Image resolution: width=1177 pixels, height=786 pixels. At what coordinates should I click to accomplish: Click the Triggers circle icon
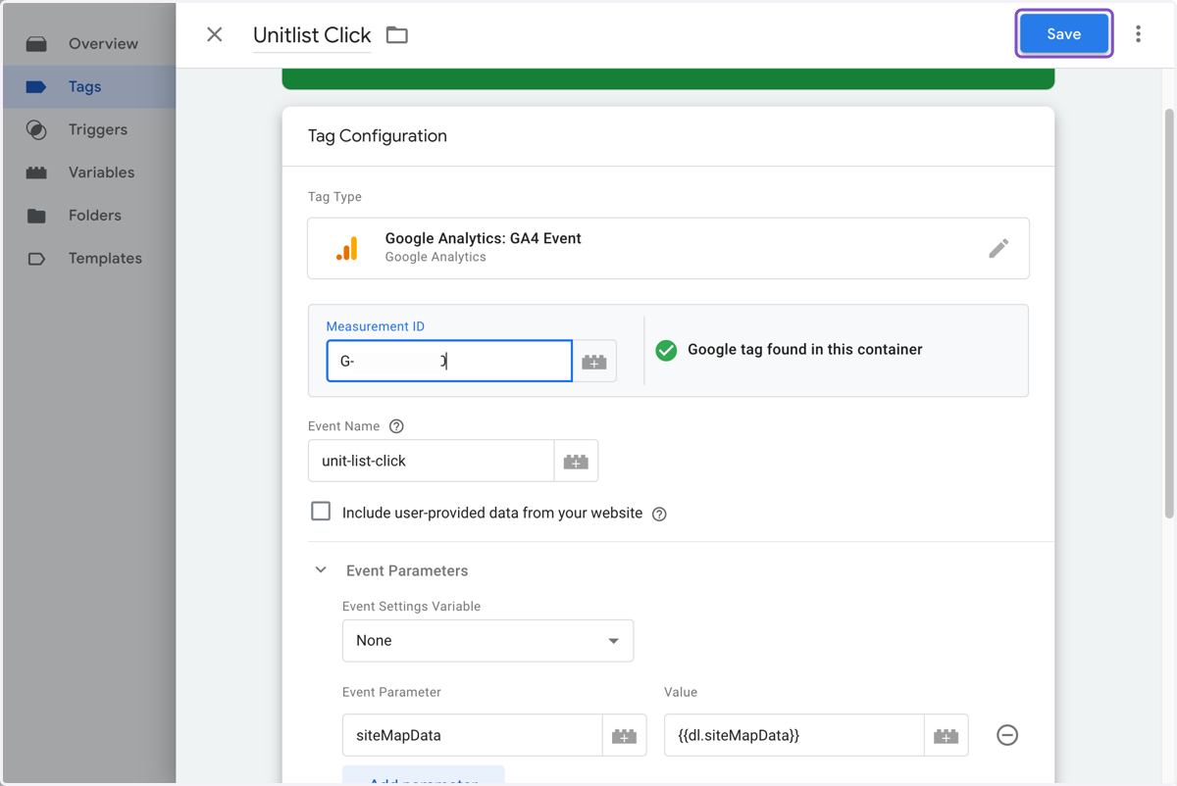[36, 129]
